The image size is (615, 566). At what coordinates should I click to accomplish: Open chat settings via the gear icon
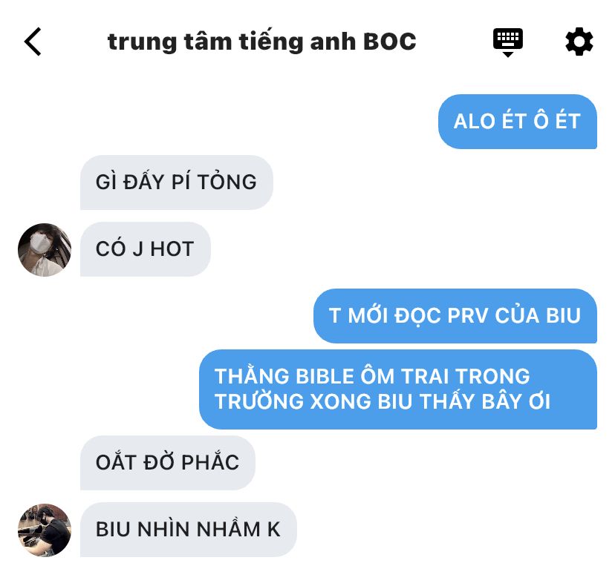579,42
